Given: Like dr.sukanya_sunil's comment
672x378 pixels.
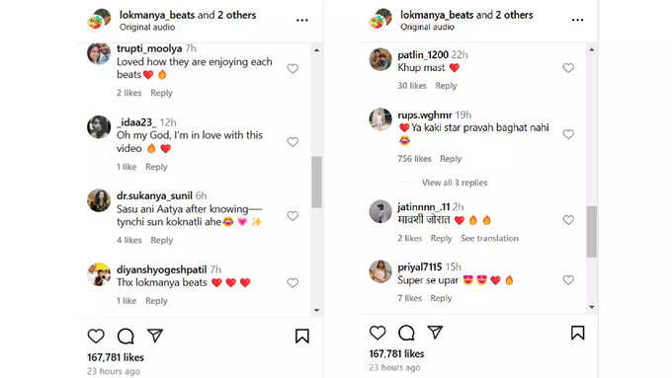Looking at the screenshot, I should (293, 216).
